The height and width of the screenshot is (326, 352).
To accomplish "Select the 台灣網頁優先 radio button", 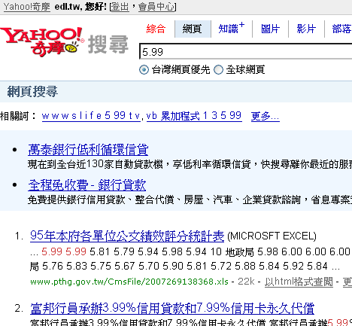I will [x=144, y=69].
